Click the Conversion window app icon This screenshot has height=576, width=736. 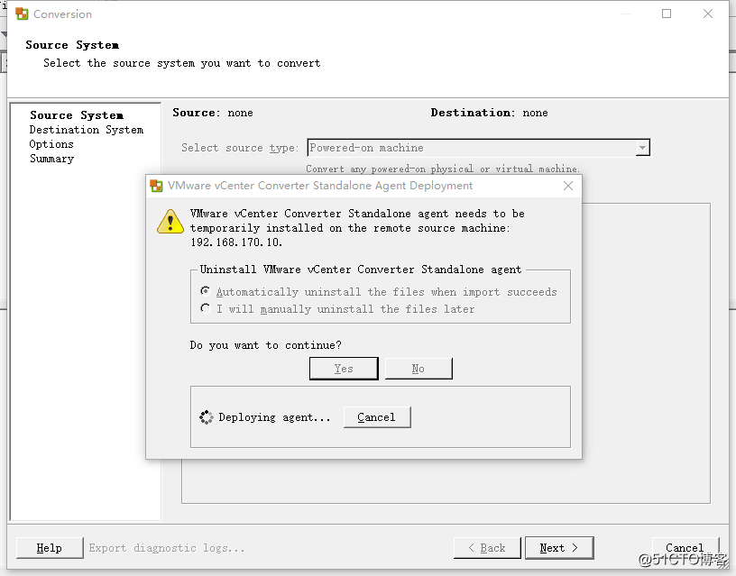coord(22,14)
